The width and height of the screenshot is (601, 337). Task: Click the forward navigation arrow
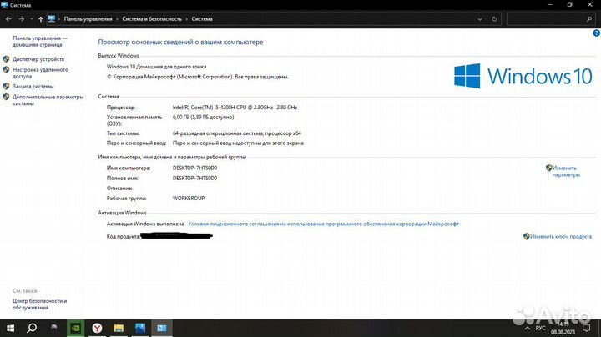coord(22,18)
